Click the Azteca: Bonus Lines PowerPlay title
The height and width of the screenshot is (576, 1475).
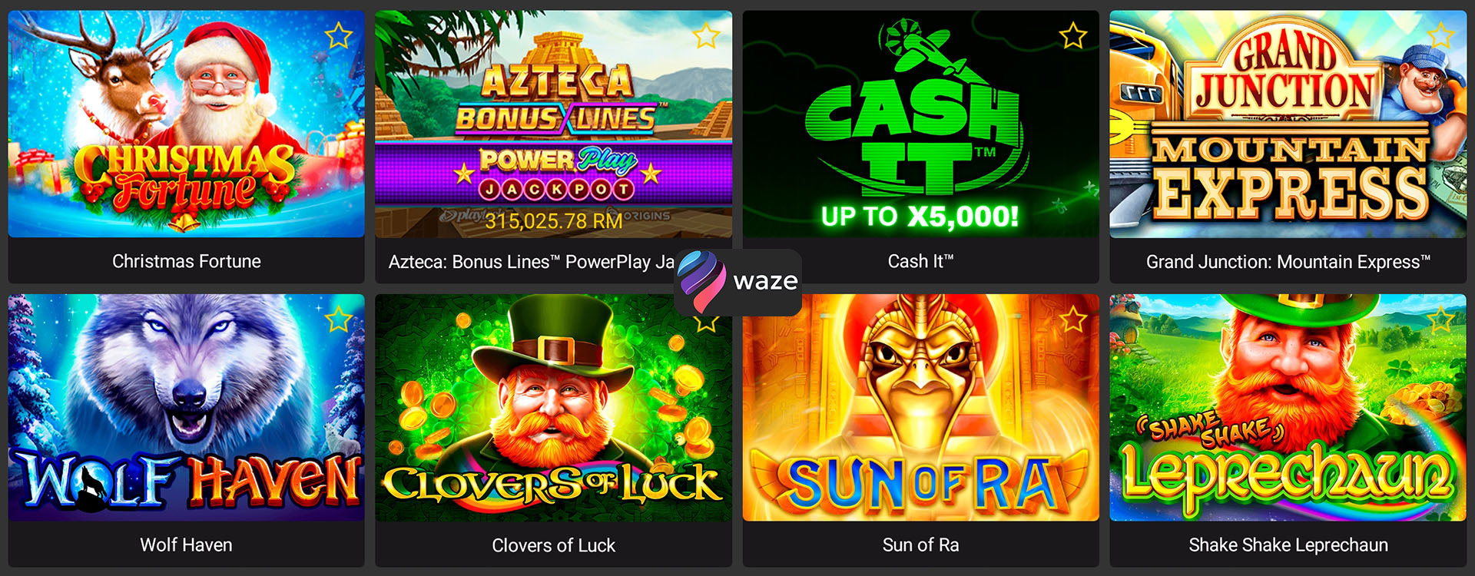(x=532, y=262)
